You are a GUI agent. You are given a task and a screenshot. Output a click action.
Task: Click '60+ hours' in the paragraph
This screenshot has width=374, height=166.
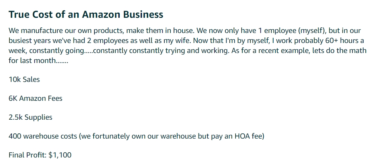345,41
